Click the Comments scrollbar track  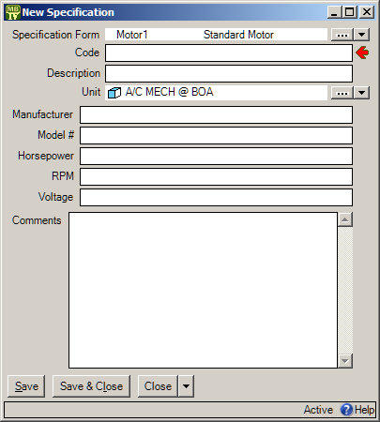tap(345, 291)
